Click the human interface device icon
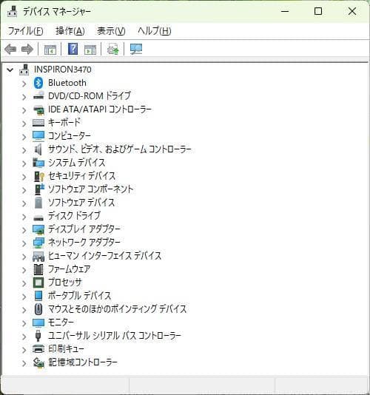 (x=38, y=256)
